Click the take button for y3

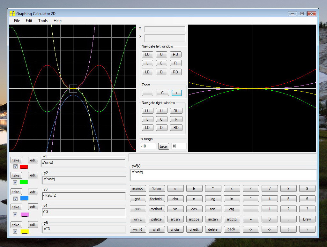click(x=16, y=192)
